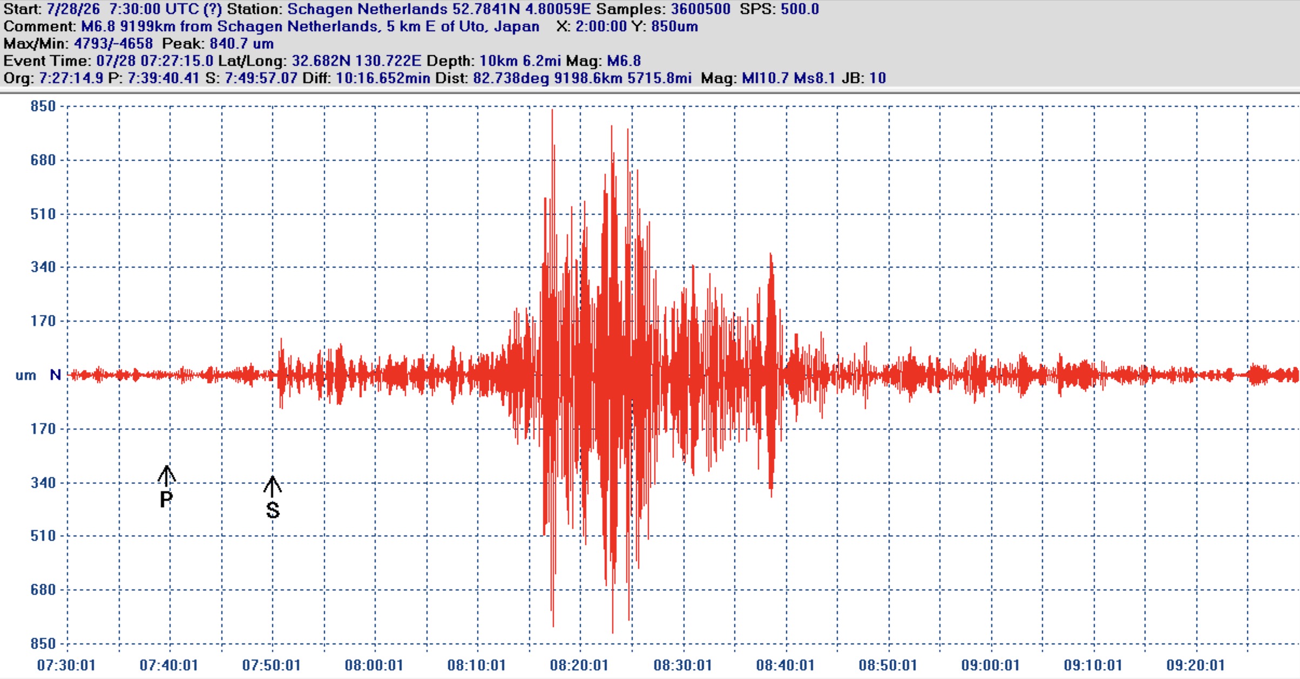Click the 08:20:01 time axis label
The image size is (1300, 679).
pyautogui.click(x=579, y=665)
